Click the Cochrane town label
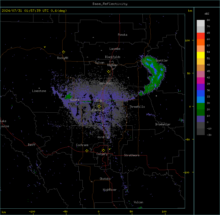Viewport: 220px width, 215px height. [82, 145]
